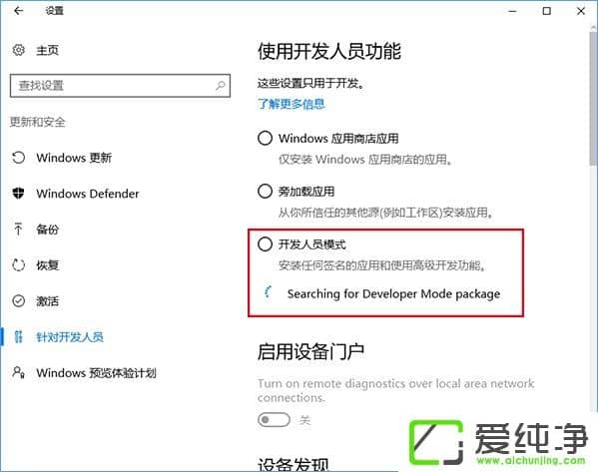Select 开发人员模式 radio button

pos(265,244)
